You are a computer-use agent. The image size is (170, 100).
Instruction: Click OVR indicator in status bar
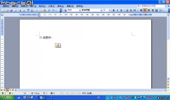pyautogui.click(x=78, y=93)
